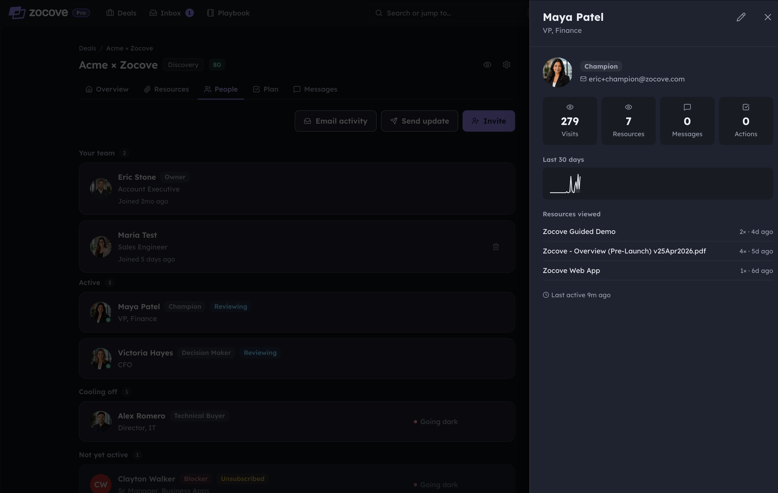Click the "Joined 5 days ago" text
The height and width of the screenshot is (493, 778).
click(x=146, y=259)
